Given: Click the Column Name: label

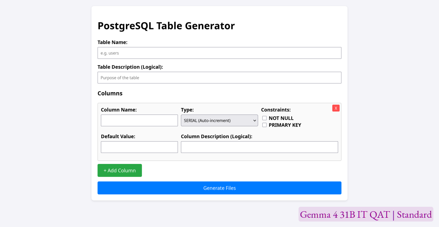Looking at the screenshot, I should coord(119,110).
